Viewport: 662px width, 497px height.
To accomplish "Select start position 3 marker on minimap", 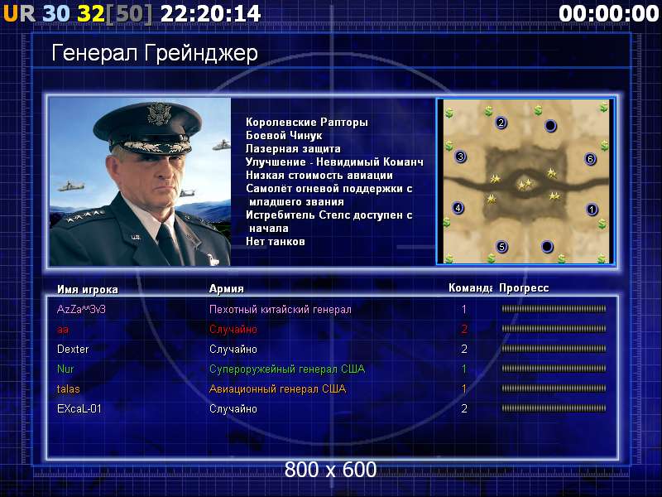I will [461, 157].
